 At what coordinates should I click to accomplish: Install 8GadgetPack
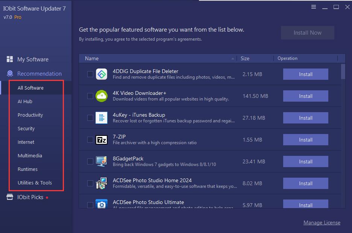pyautogui.click(x=305, y=161)
